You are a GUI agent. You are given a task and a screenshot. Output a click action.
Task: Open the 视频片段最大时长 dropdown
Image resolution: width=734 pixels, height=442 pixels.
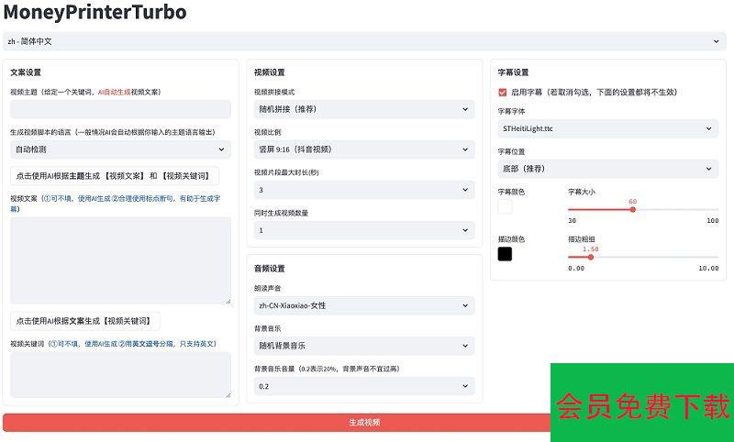364,190
